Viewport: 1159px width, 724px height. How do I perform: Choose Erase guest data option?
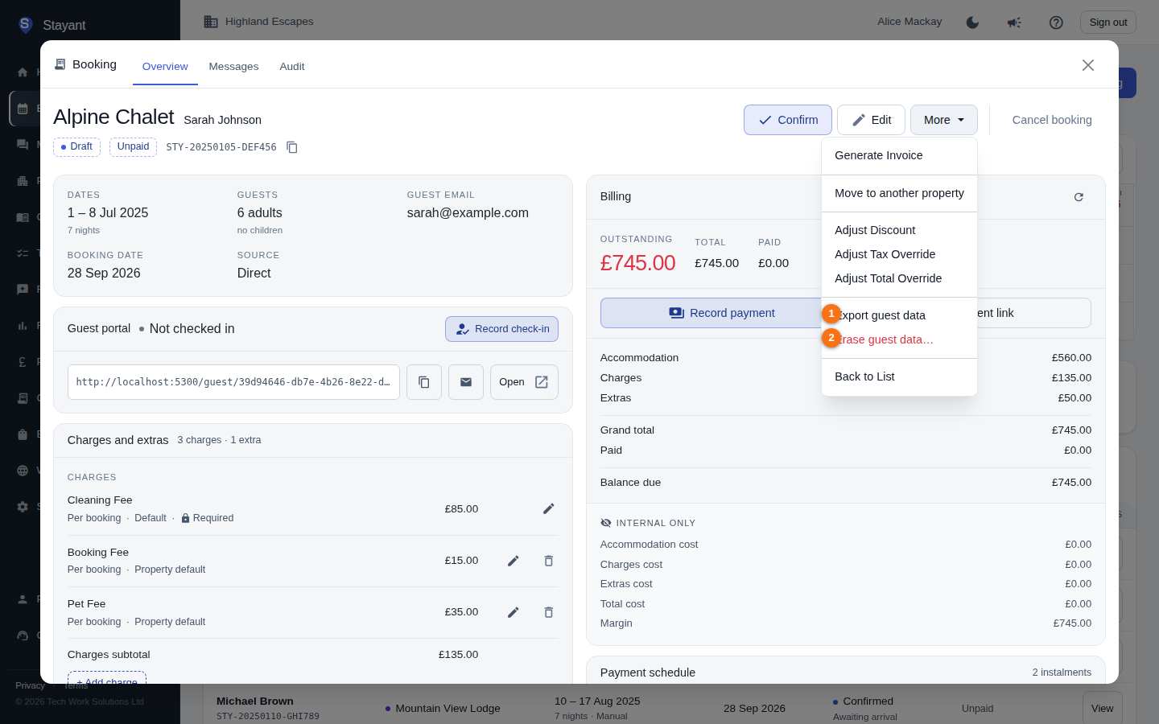pos(899,339)
